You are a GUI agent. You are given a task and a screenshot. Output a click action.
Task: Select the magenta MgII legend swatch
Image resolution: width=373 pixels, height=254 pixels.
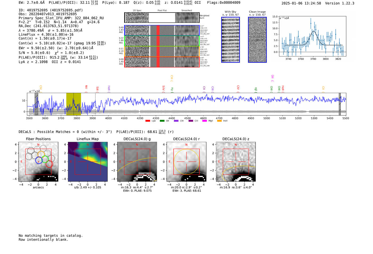[x=205, y=121]
